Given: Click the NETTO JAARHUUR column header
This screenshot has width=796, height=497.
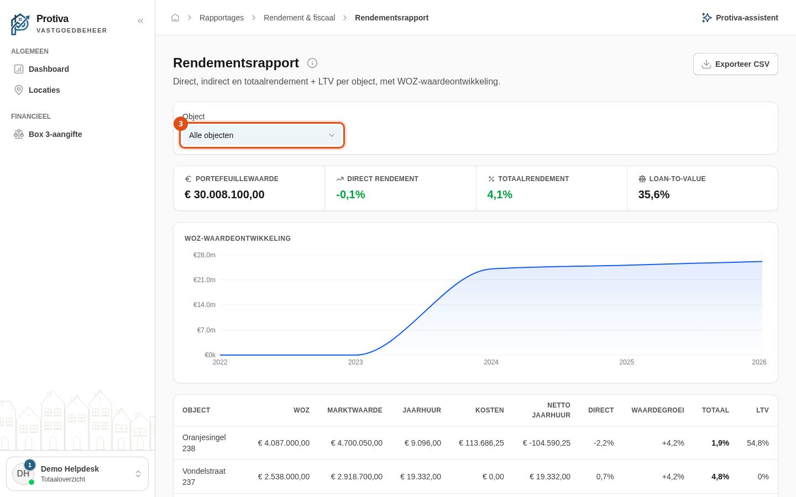Looking at the screenshot, I should 551,410.
